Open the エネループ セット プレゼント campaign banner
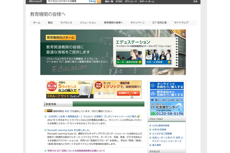The image size is (230, 153). point(70,89)
